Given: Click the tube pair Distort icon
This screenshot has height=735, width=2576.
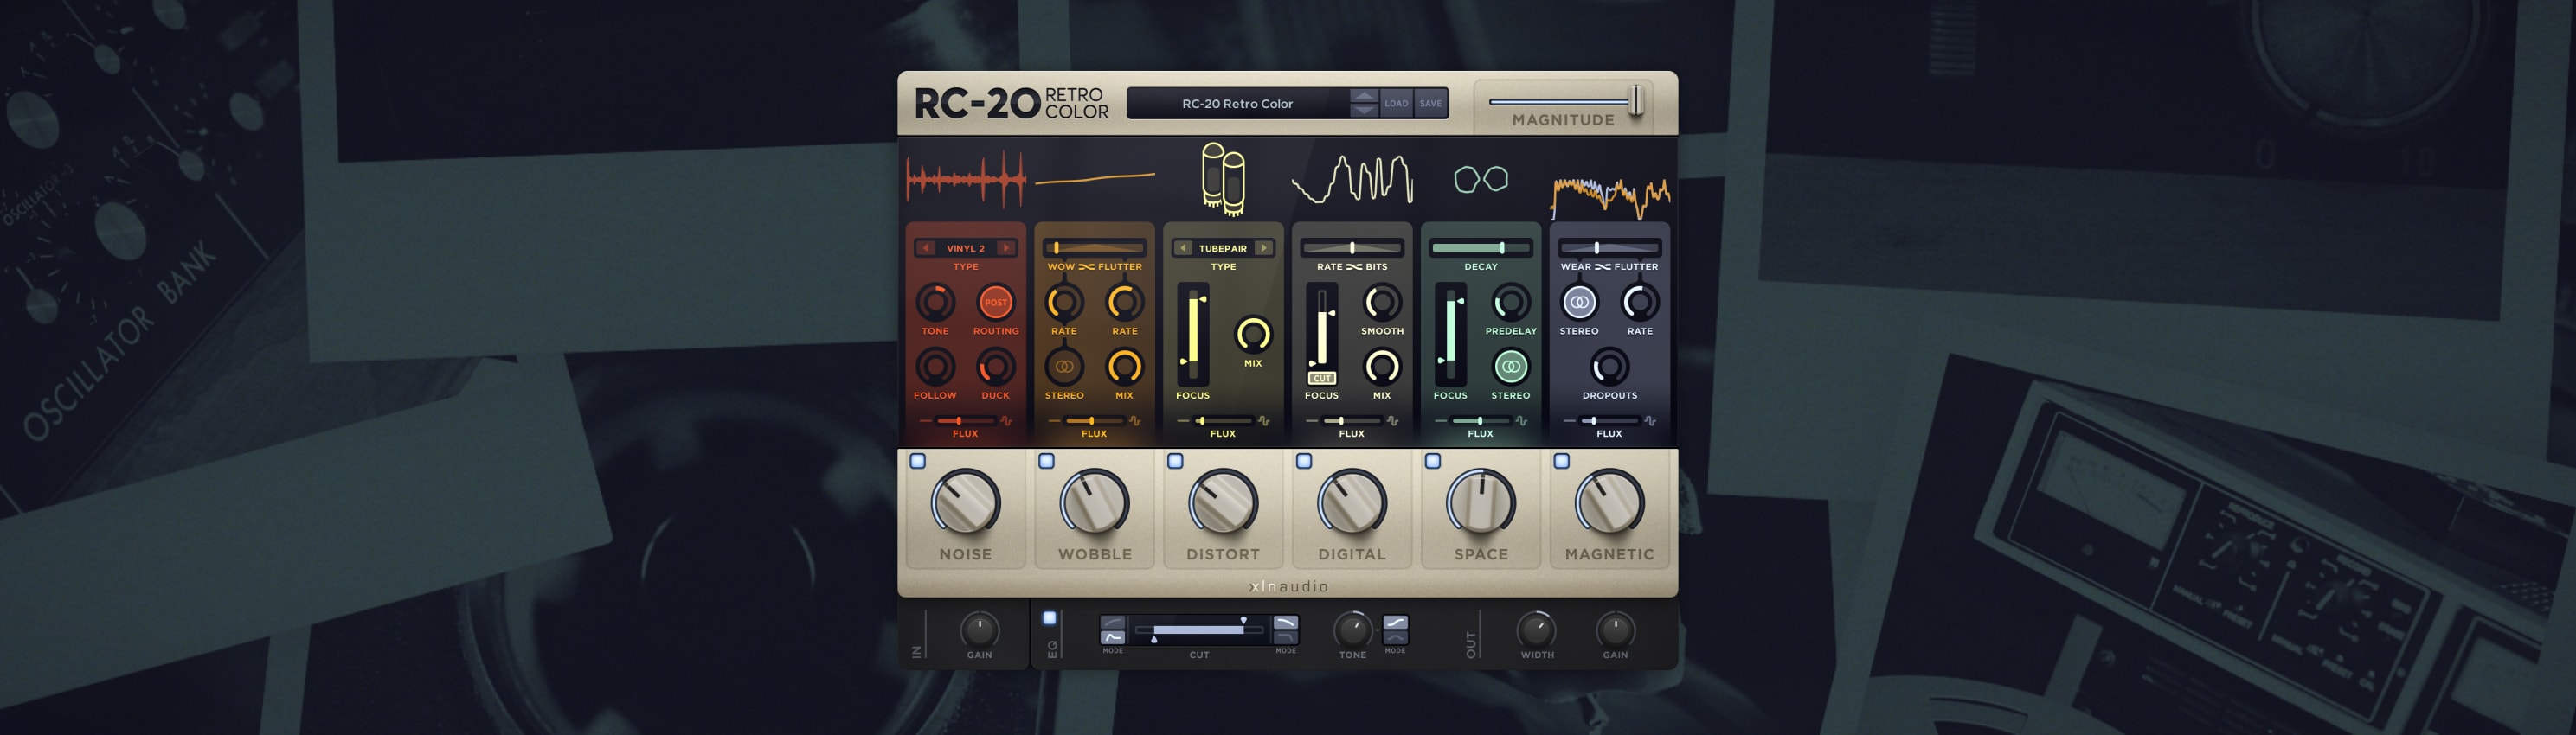Looking at the screenshot, I should point(1223,179).
